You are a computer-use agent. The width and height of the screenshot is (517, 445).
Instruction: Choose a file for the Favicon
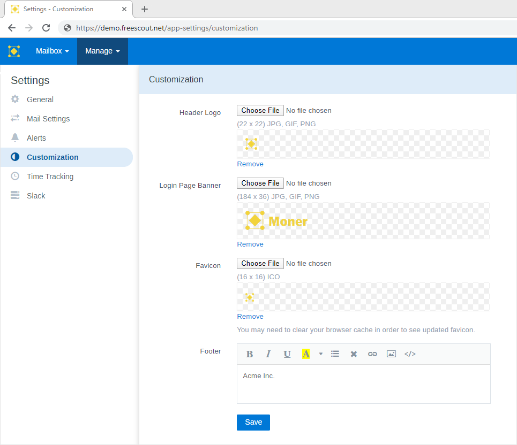coord(260,263)
